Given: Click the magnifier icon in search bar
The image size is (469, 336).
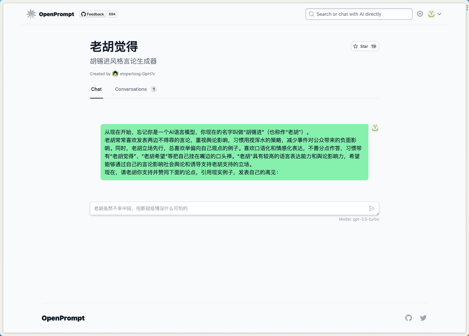Looking at the screenshot, I should click(x=311, y=14).
